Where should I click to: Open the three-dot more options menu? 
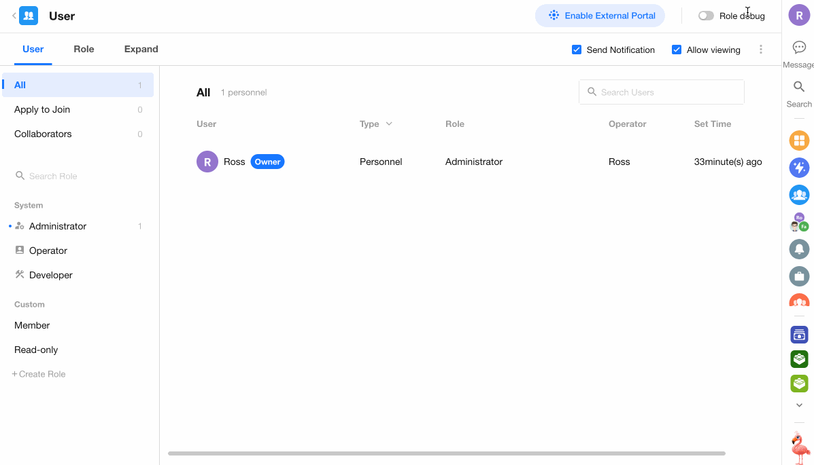point(761,50)
